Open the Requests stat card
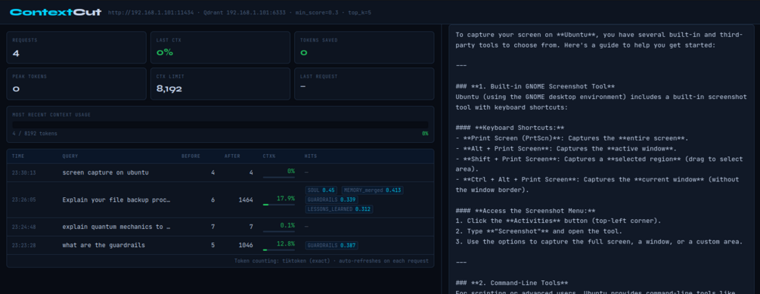Screen dimensions: 760x294 [76, 48]
